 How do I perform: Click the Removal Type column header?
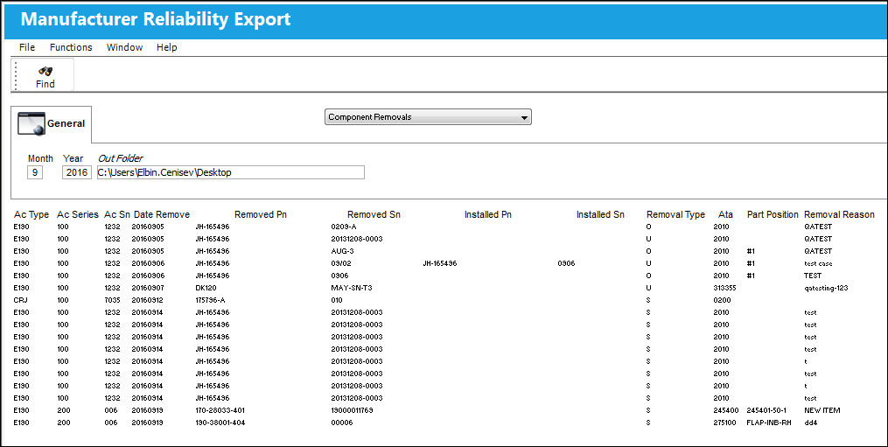point(675,214)
